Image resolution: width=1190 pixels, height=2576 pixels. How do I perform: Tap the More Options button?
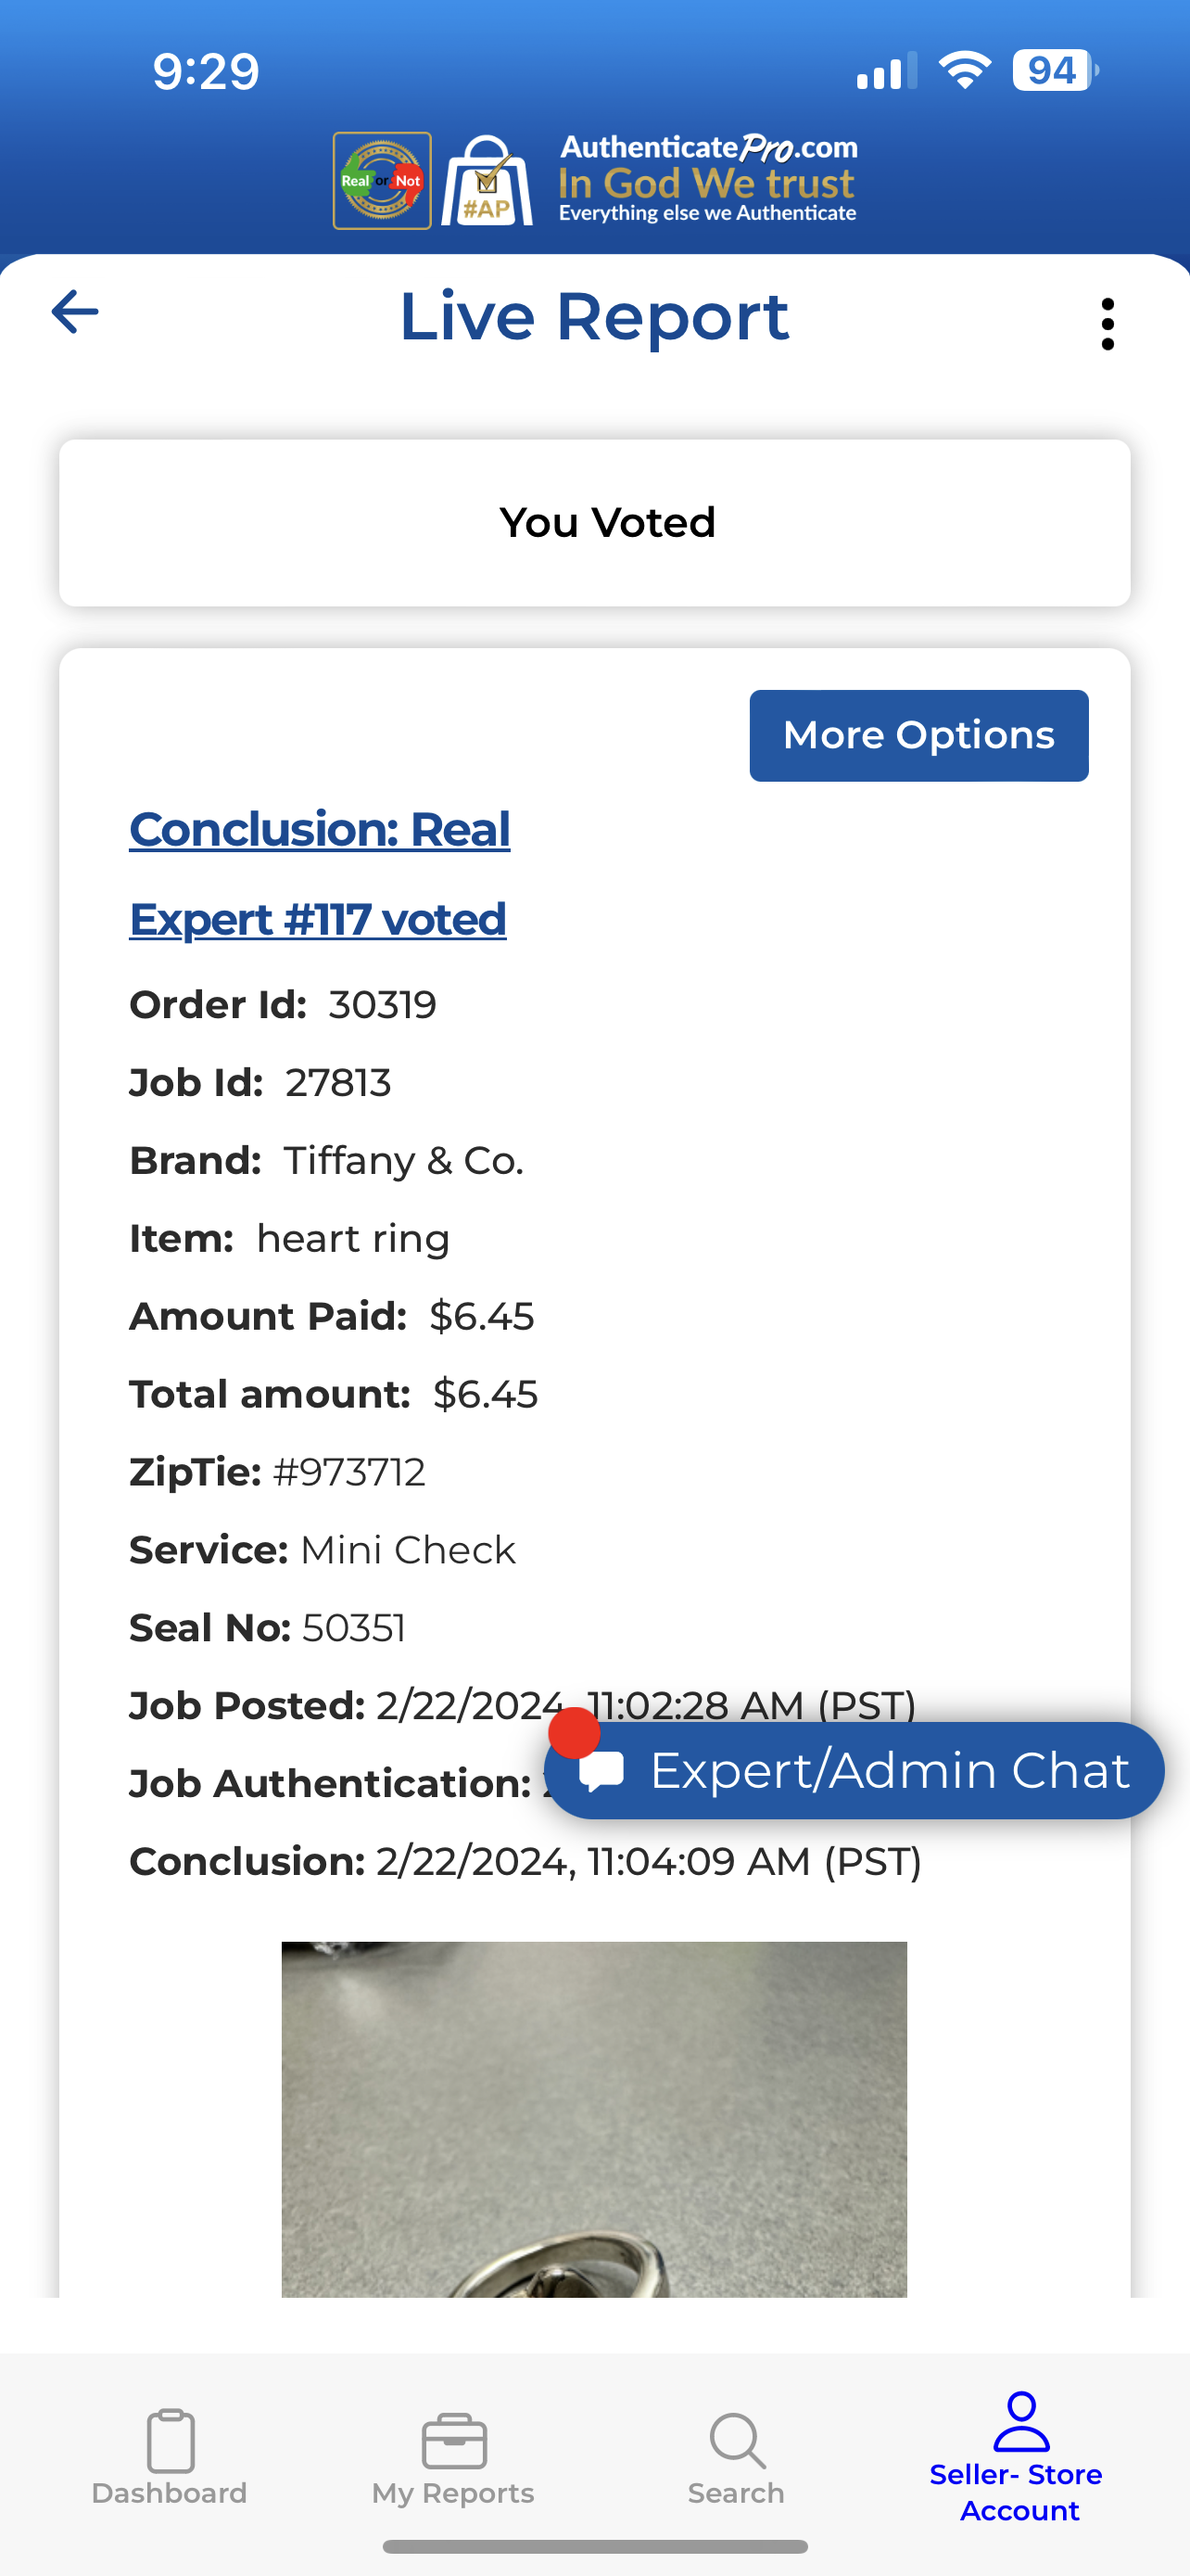tap(918, 735)
